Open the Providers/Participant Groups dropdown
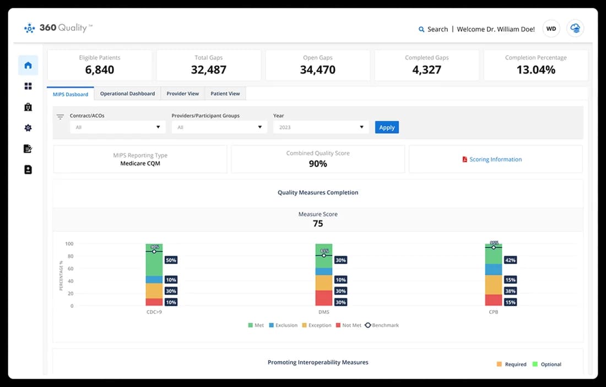 [219, 127]
